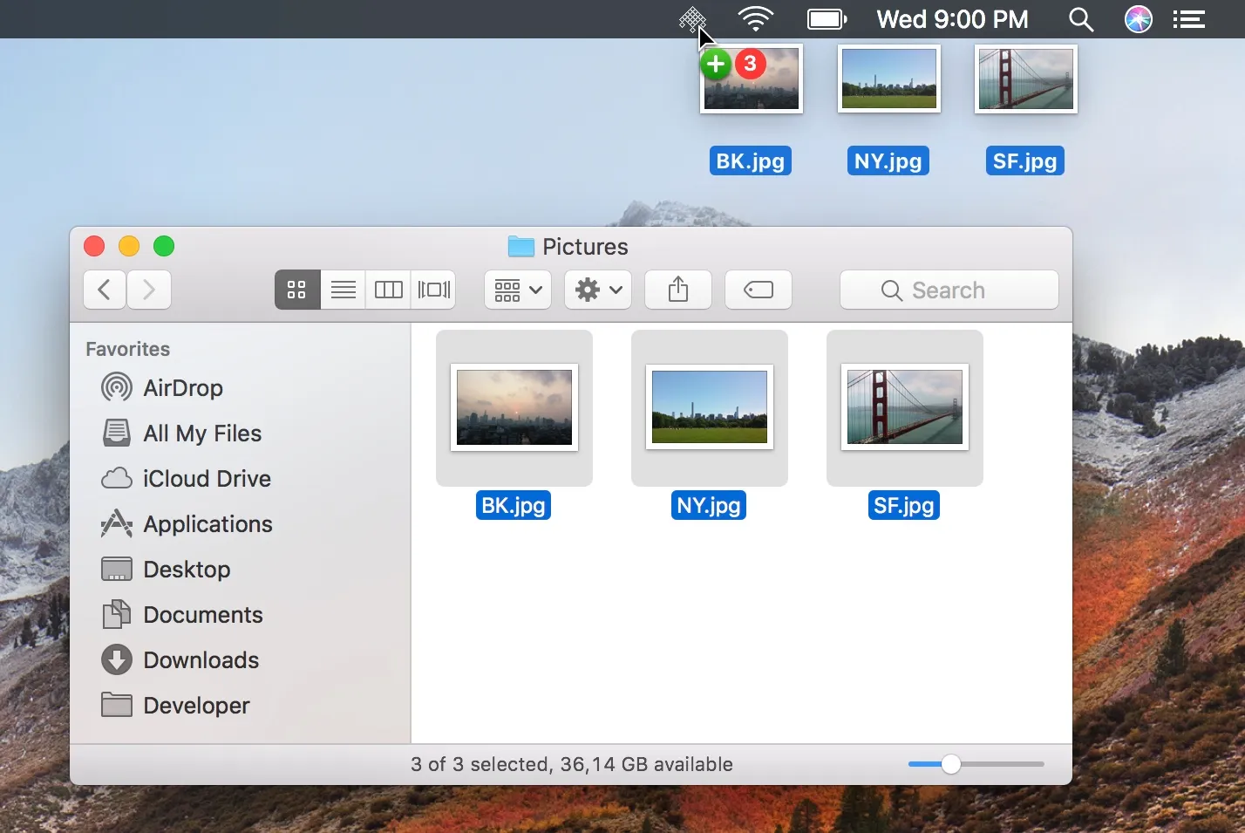
Task: Adjust the icon size slider
Action: [949, 764]
